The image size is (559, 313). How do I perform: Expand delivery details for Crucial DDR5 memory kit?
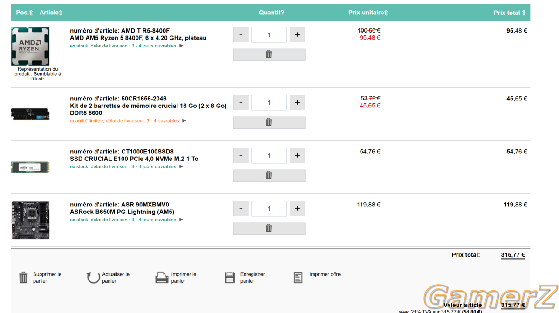[184, 121]
